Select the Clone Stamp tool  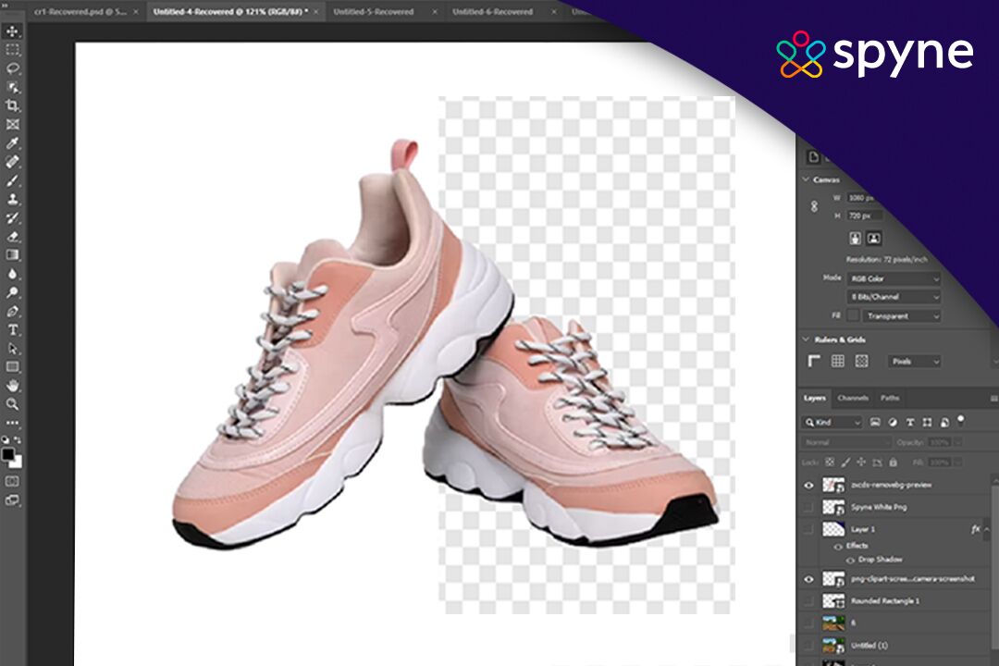[13, 199]
